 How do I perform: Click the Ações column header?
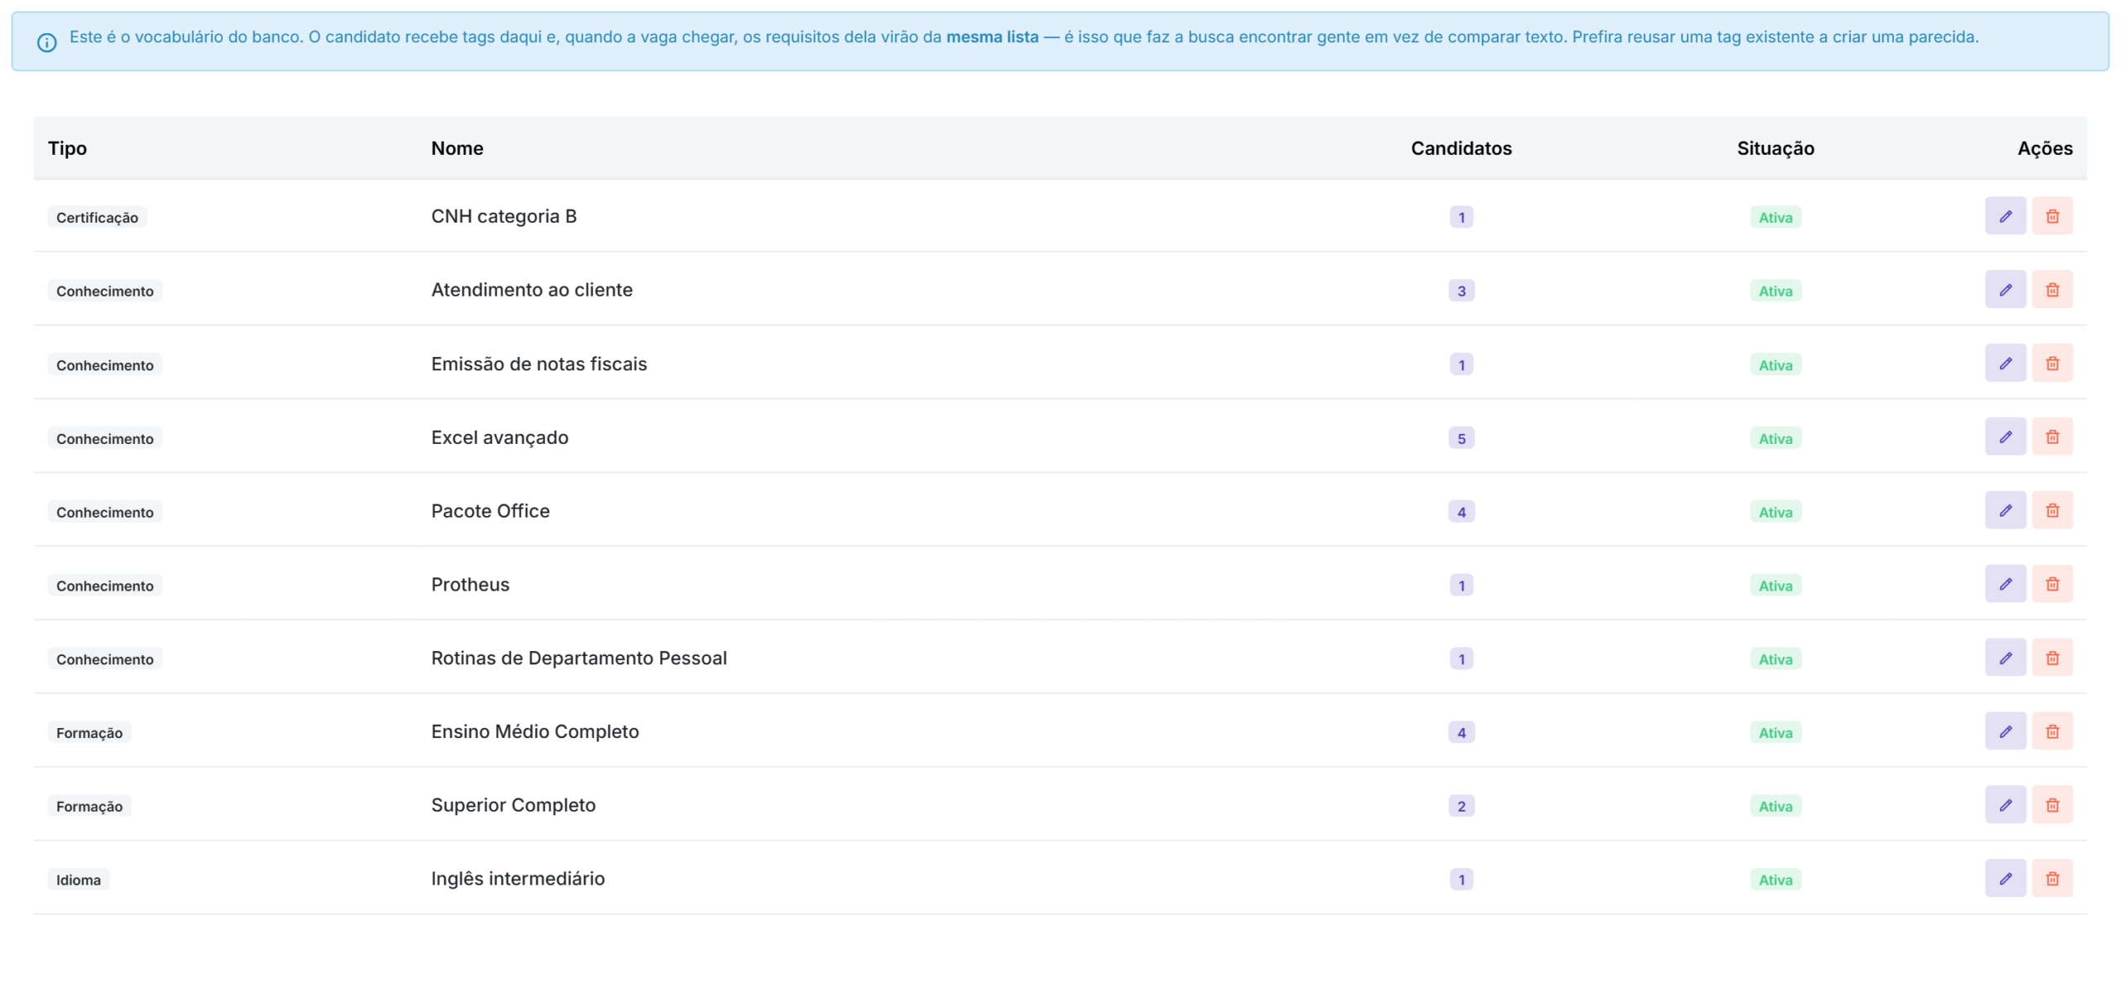(2044, 148)
